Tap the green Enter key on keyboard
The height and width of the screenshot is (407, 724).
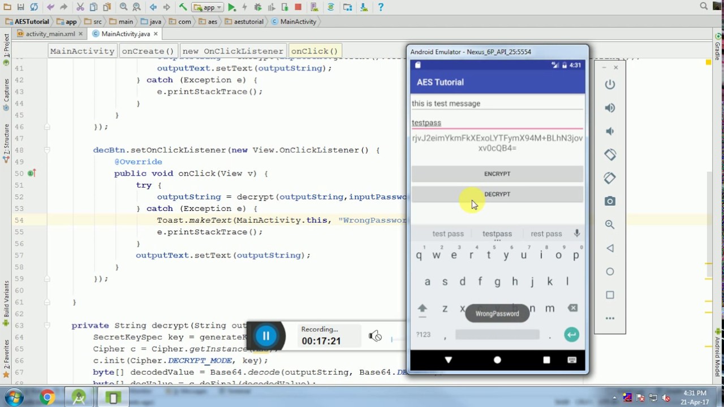point(572,335)
